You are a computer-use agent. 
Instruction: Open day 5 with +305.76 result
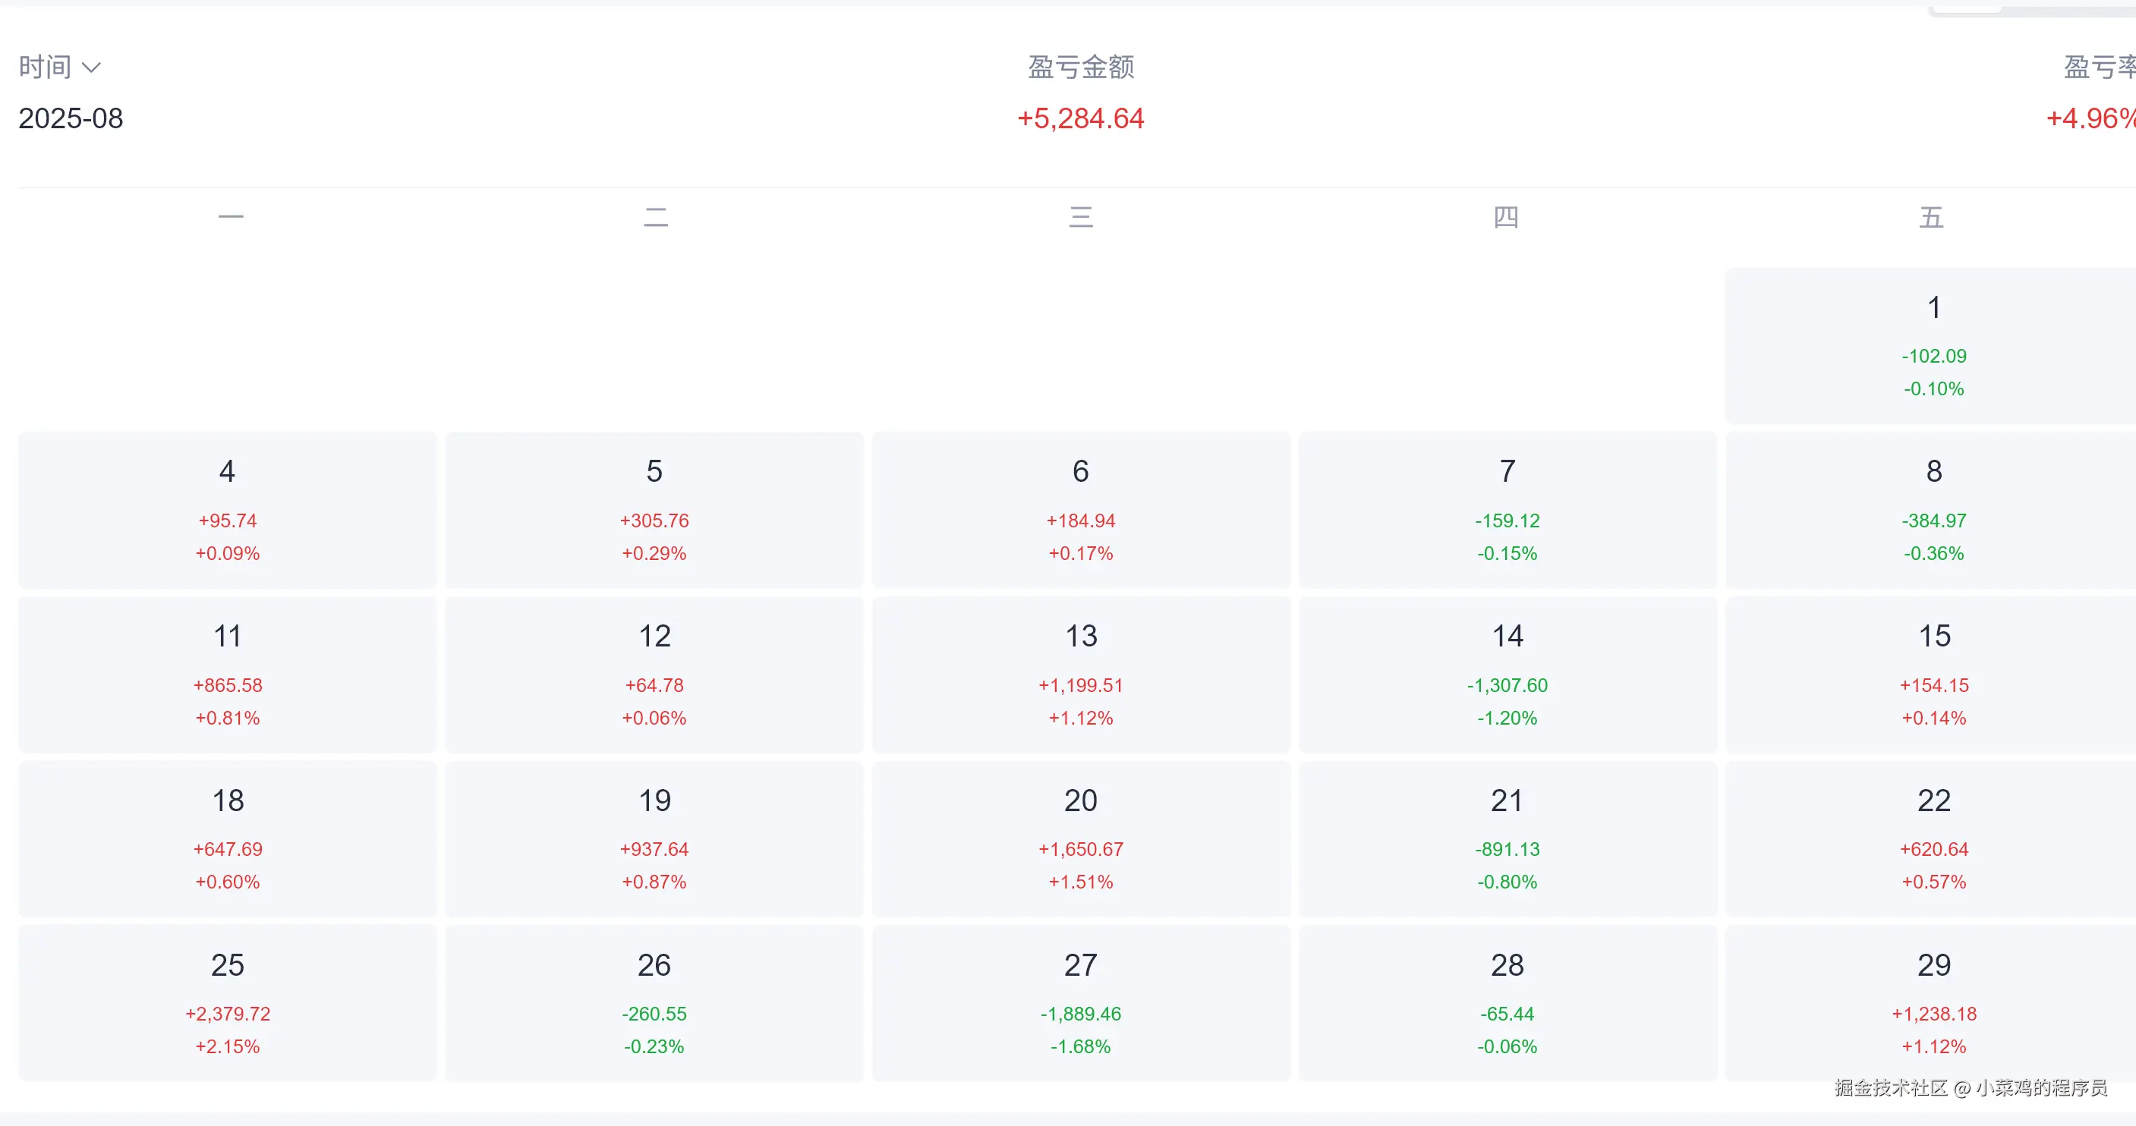click(654, 510)
